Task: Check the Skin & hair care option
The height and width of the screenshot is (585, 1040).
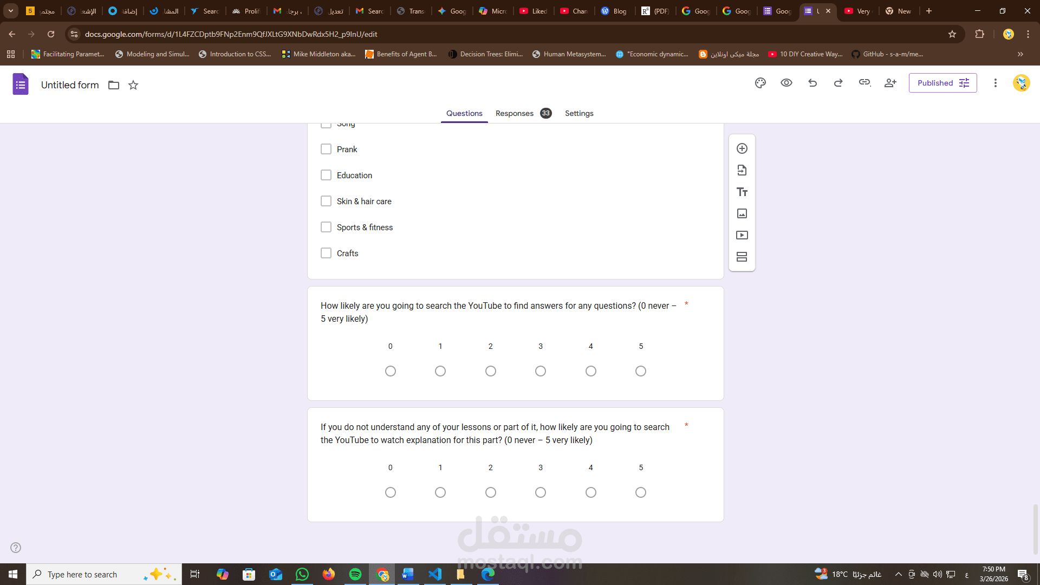Action: tap(326, 201)
